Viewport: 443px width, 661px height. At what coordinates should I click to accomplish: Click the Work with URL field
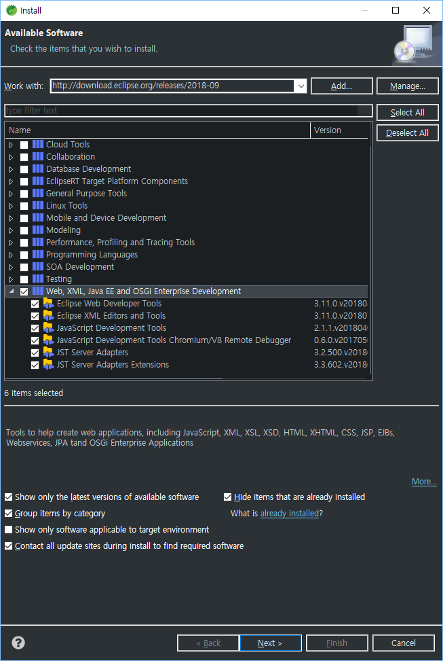click(172, 86)
